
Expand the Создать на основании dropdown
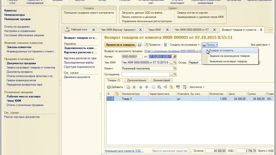(185, 45)
